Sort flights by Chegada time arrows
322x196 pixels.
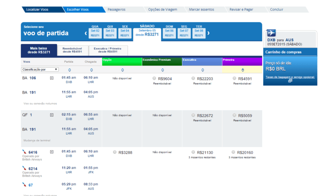[91, 70]
